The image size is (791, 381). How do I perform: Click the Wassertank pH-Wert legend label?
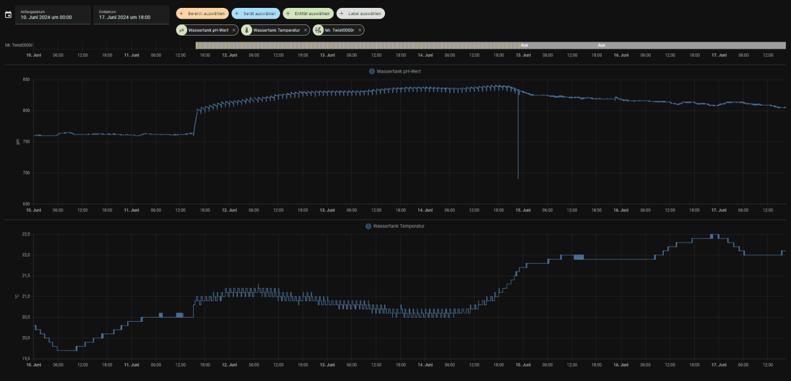pyautogui.click(x=399, y=71)
